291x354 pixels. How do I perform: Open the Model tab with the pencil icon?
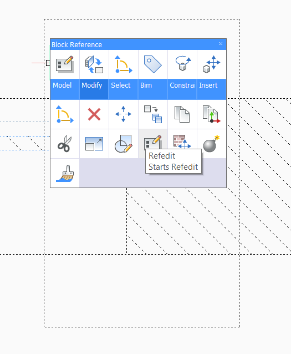(65, 75)
